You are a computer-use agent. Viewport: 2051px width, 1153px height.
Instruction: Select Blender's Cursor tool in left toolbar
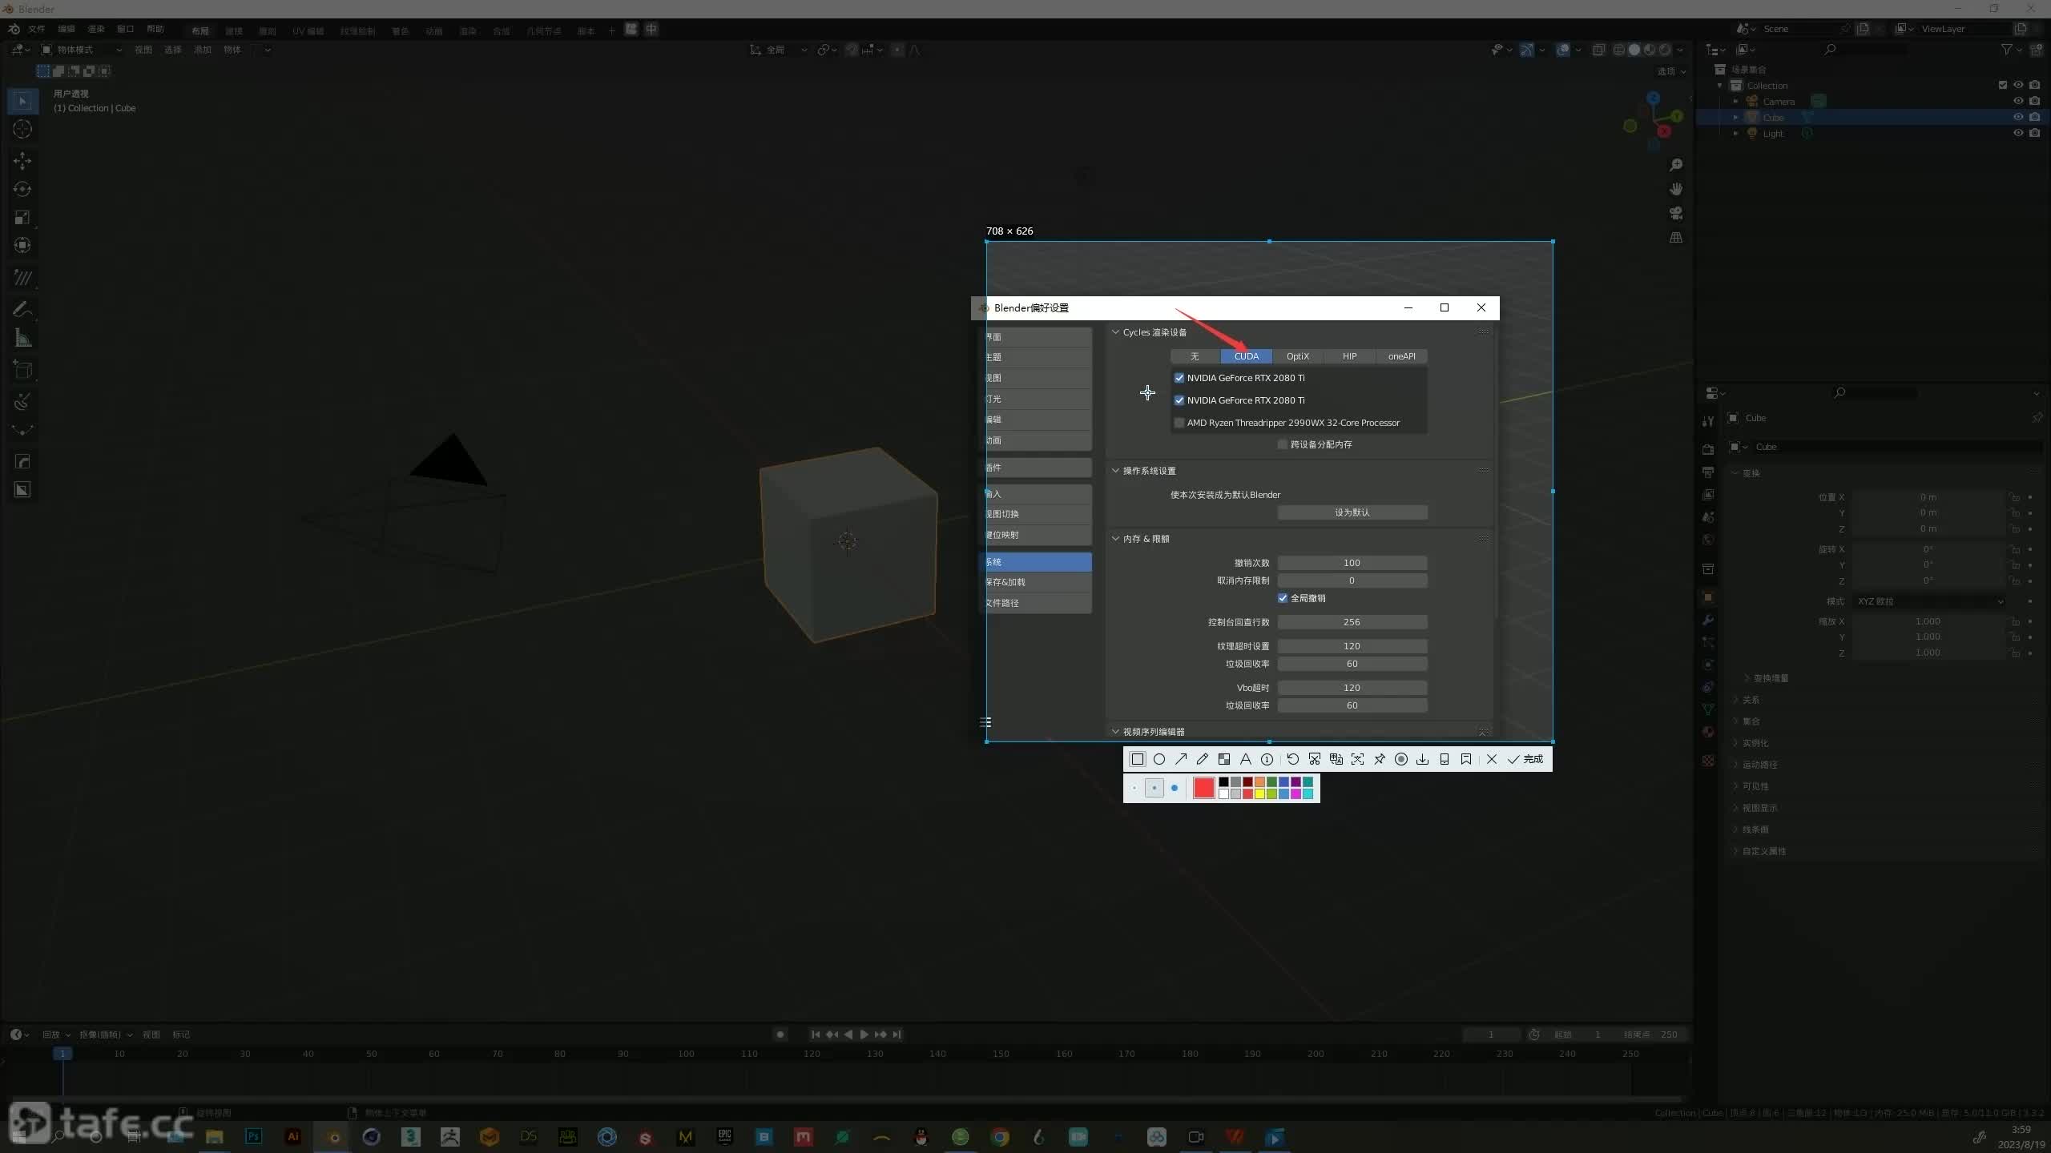[22, 129]
